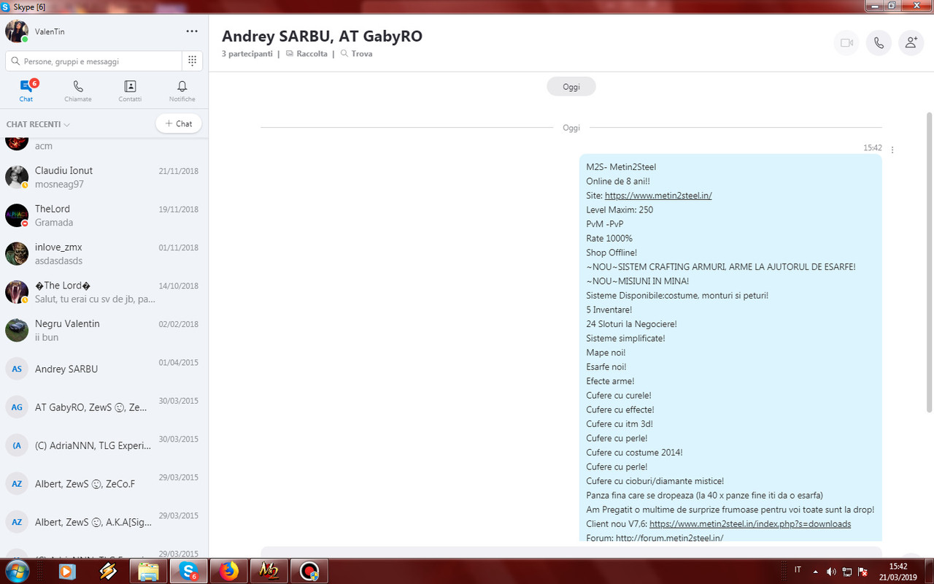Click the inlove_zmx avatar picture
Image resolution: width=934 pixels, height=584 pixels.
point(17,254)
